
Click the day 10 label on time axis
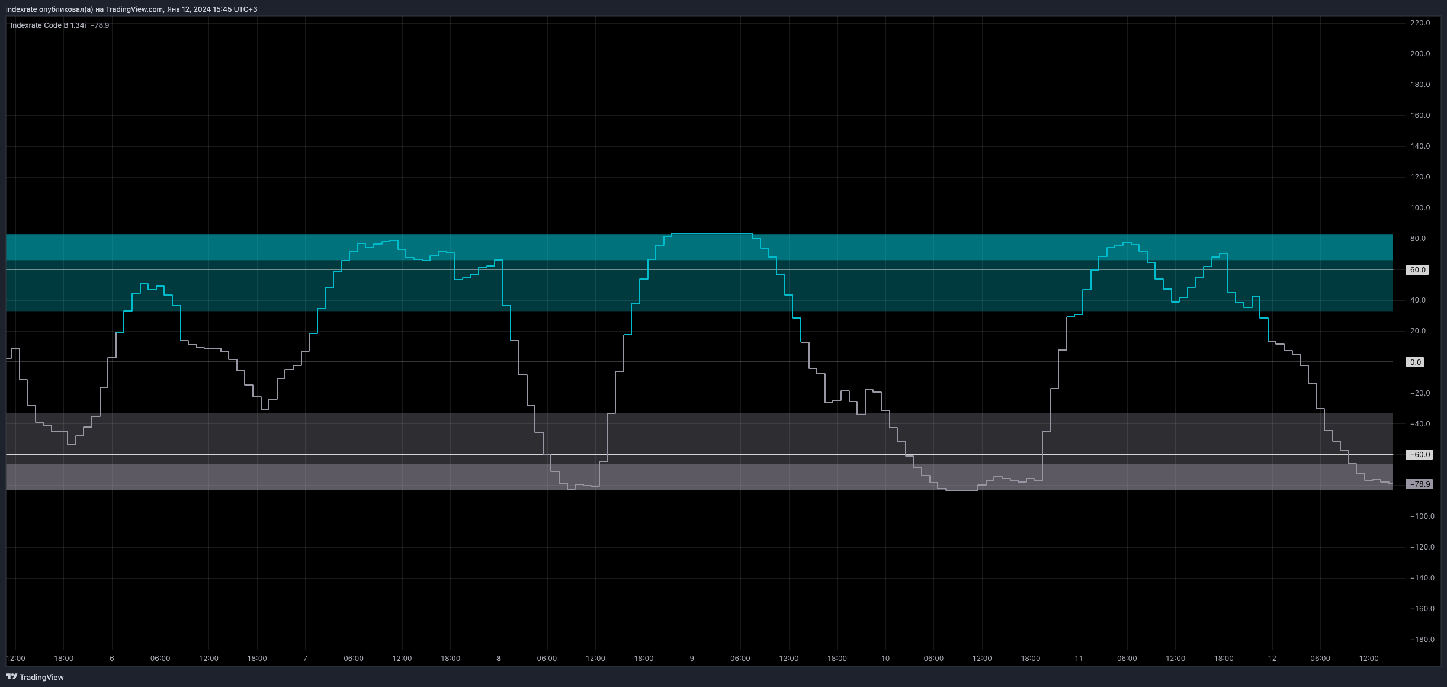885,659
